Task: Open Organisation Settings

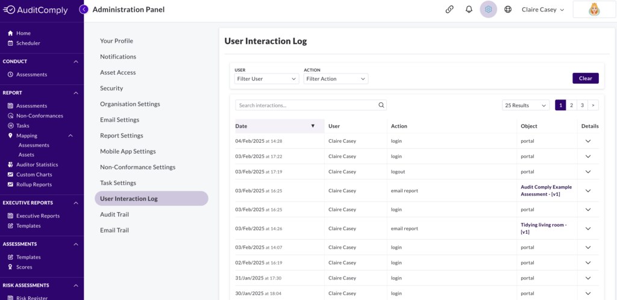Action: (130, 104)
